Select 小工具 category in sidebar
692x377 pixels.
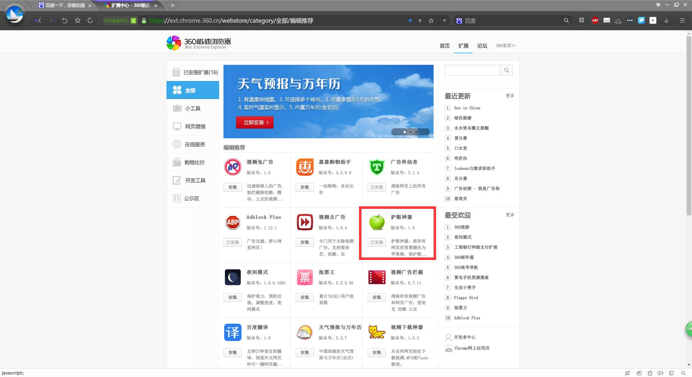[193, 108]
